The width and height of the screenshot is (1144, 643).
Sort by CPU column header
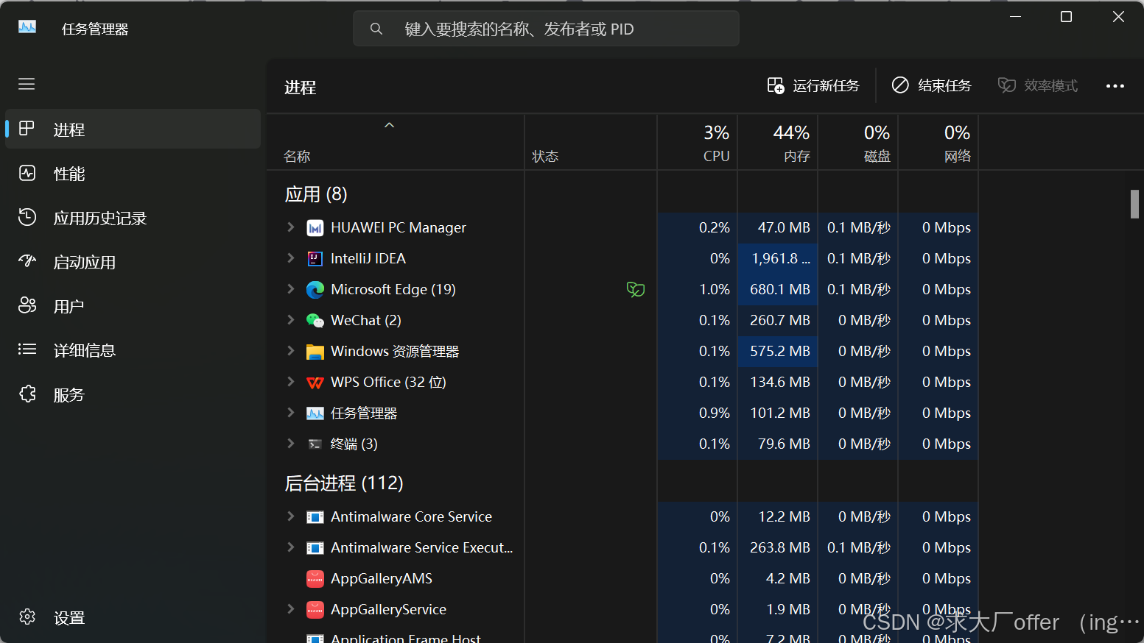point(698,143)
